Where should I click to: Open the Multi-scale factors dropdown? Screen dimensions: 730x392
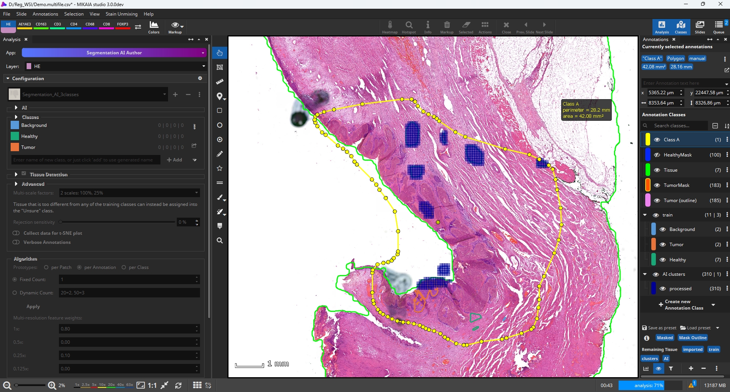129,193
